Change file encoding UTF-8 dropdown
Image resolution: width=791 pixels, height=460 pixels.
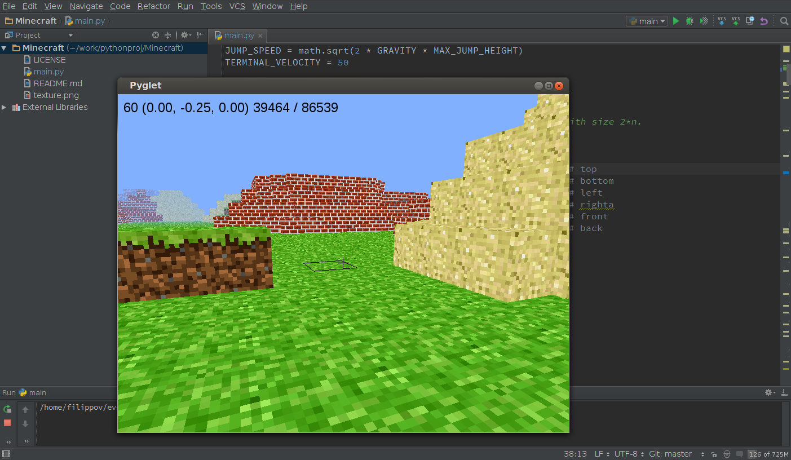[x=628, y=454]
